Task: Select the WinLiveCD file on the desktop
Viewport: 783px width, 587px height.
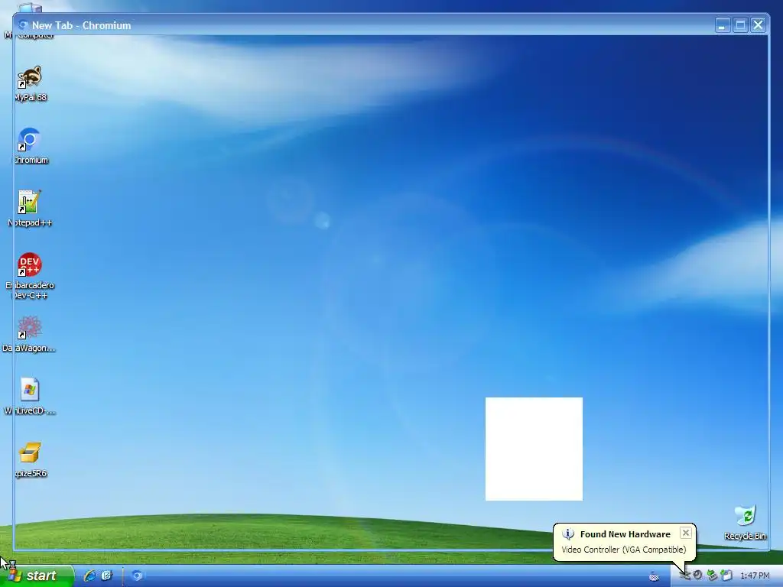Action: pyautogui.click(x=30, y=397)
